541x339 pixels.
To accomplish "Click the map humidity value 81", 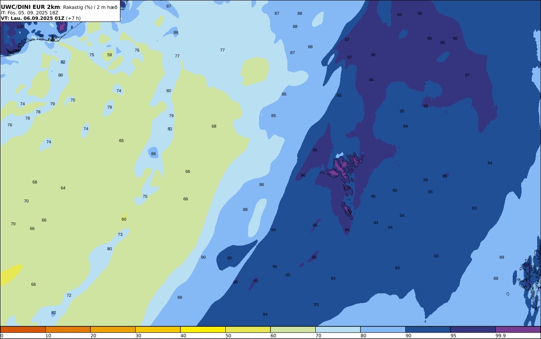I will click(x=170, y=129).
